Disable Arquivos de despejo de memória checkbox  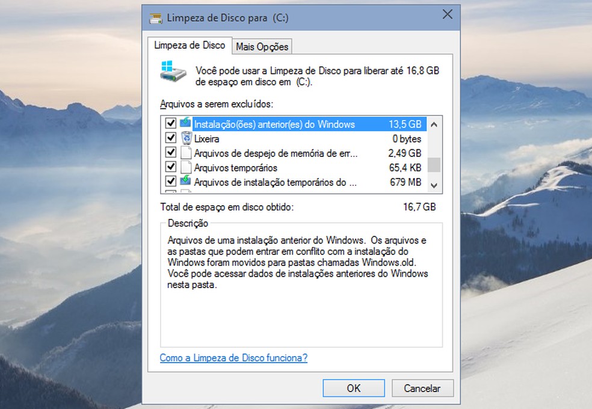[x=170, y=152]
